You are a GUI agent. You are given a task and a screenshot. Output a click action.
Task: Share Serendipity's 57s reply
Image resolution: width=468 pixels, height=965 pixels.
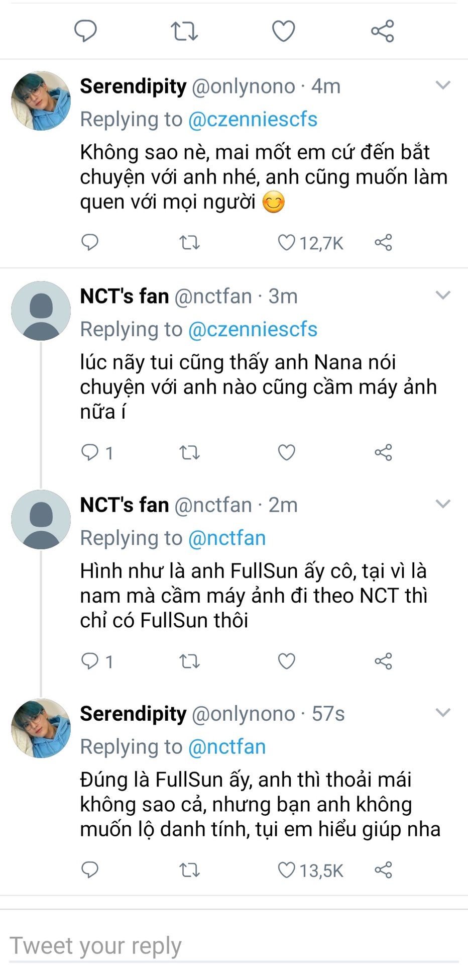(x=383, y=870)
